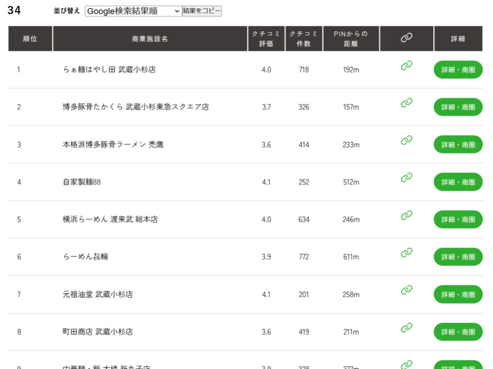This screenshot has width=493, height=369.
Task: Click 詳細・商圏 for 横浜らーめん 渡来武 総本店
Action: point(458,219)
